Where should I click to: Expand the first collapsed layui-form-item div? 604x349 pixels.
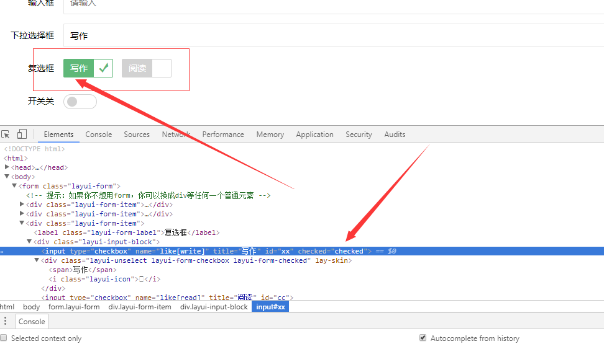click(x=22, y=204)
